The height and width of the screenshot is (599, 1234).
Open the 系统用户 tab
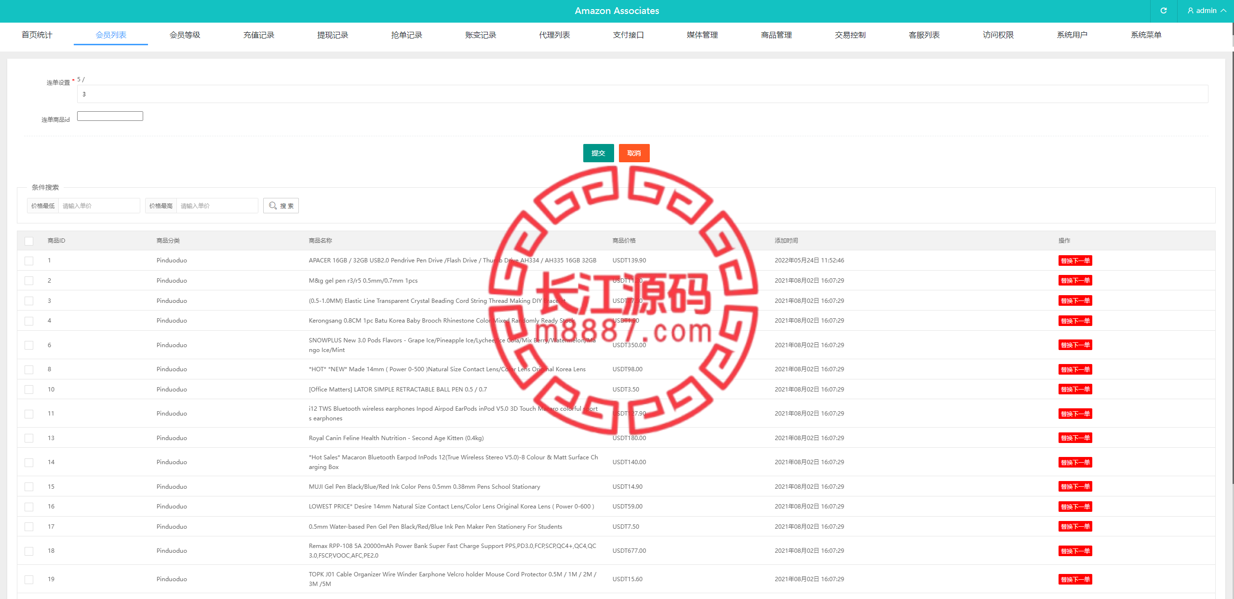coord(1072,35)
